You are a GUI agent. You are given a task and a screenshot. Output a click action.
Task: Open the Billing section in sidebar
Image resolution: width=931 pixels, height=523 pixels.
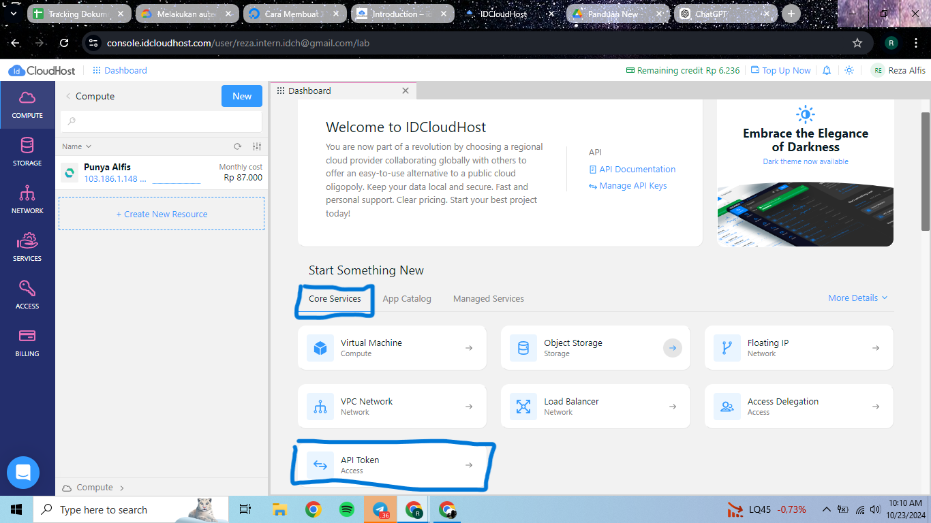(27, 343)
